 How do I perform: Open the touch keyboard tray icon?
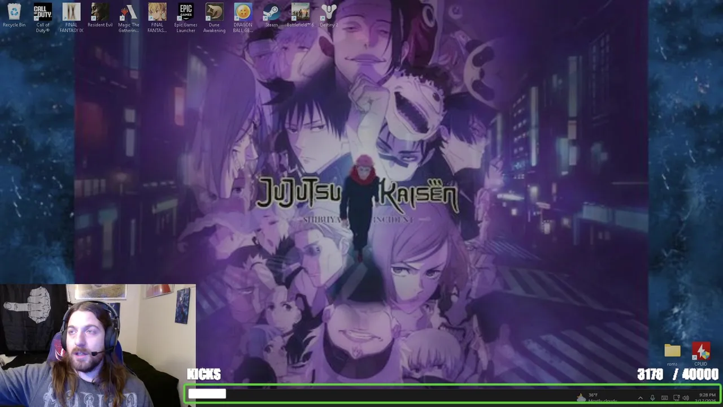664,398
